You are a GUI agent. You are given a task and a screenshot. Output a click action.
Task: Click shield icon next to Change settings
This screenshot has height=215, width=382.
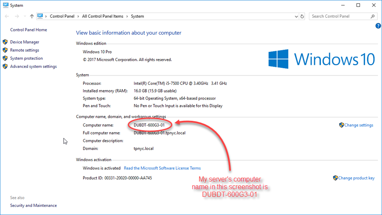tap(341, 125)
